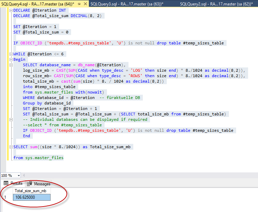The height and width of the screenshot is (212, 258).
Task: Collapse the WHILE @Iteration loop block
Action: pos(11,54)
